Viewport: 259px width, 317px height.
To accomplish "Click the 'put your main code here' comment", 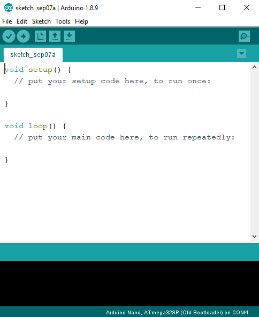I will point(124,138).
